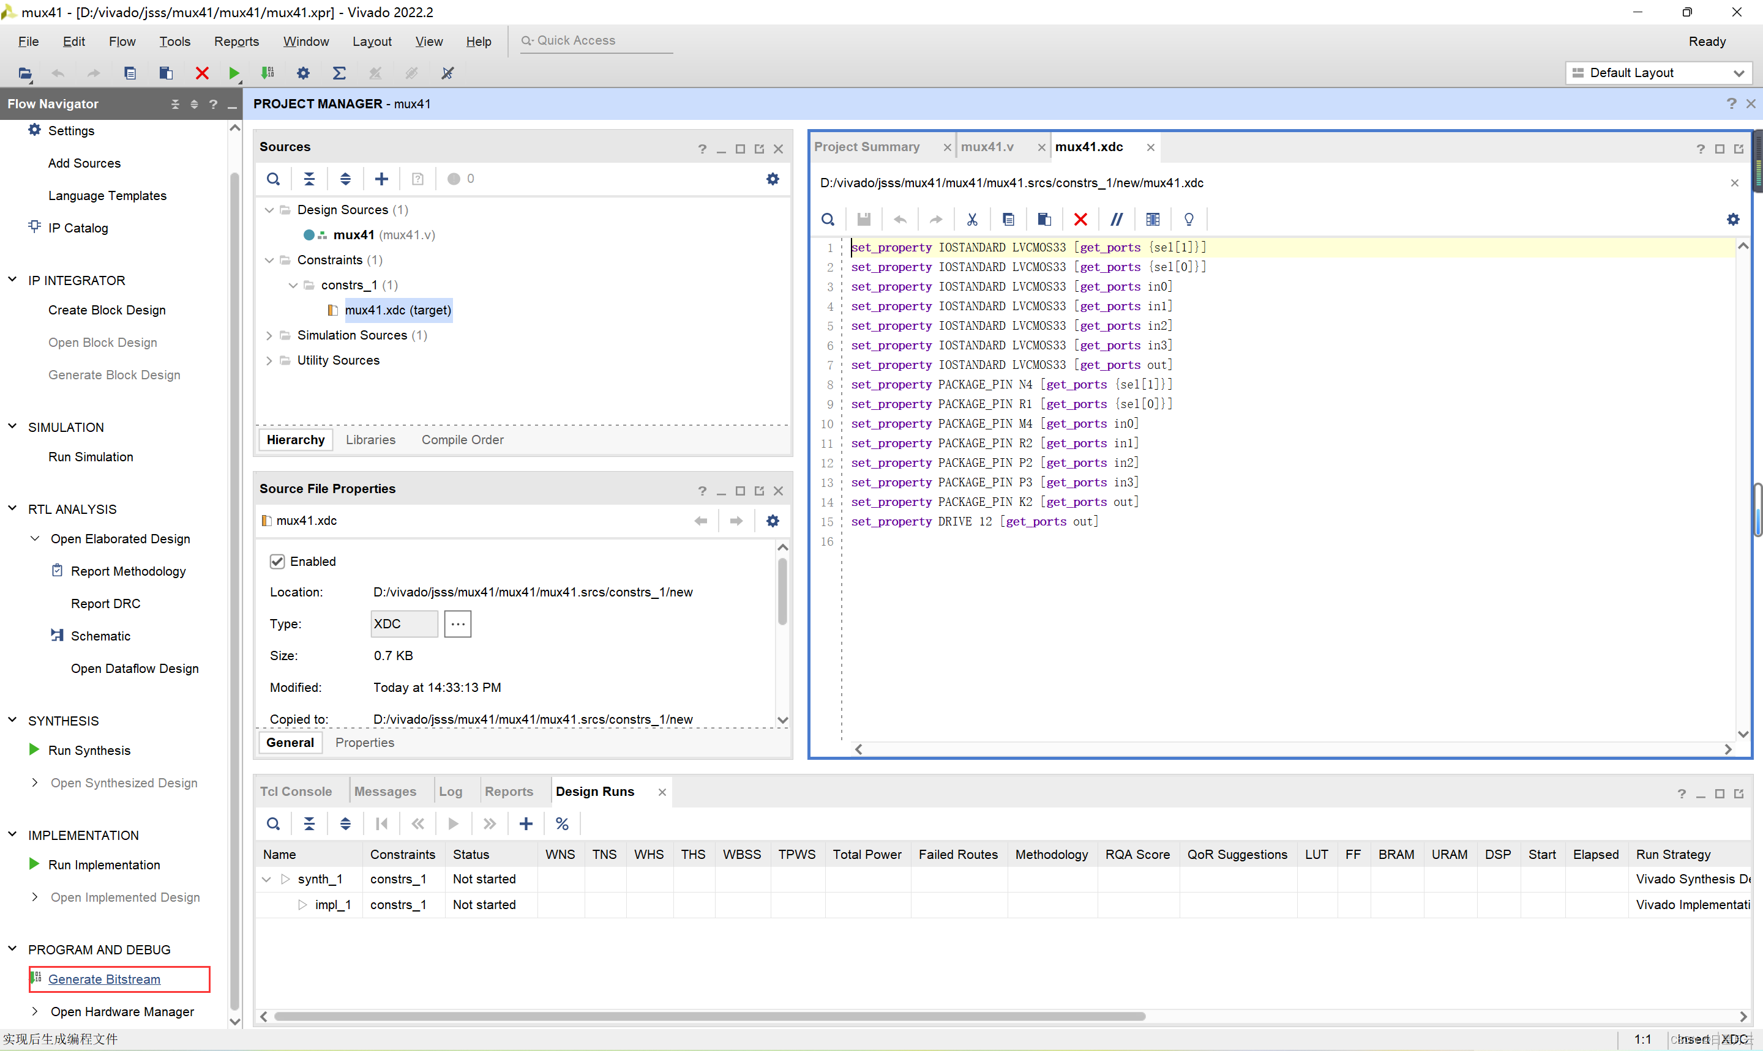The width and height of the screenshot is (1763, 1051).
Task: Click the Type browse ellipsis button
Action: 458,624
